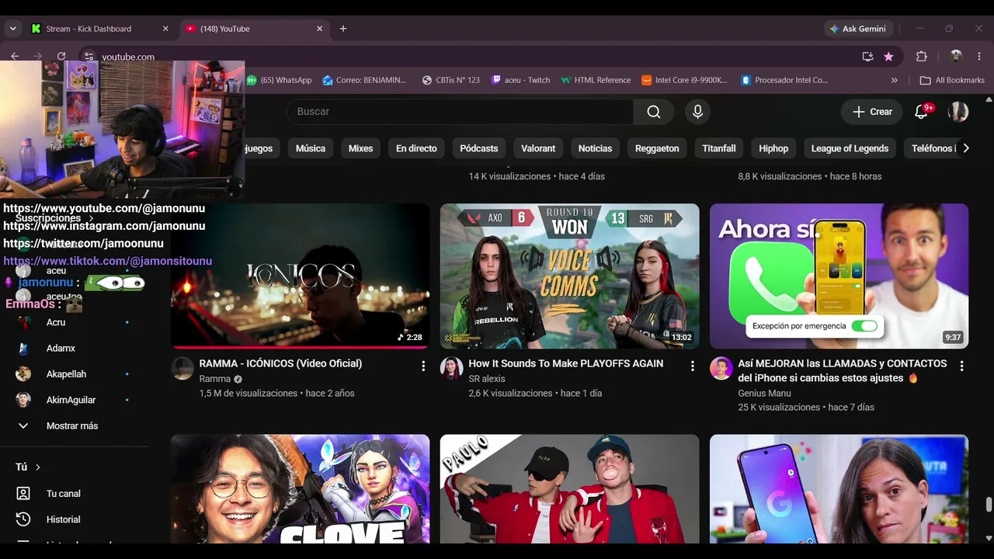Open the Chrome extensions puzzle icon
The width and height of the screenshot is (994, 559).
pos(922,57)
